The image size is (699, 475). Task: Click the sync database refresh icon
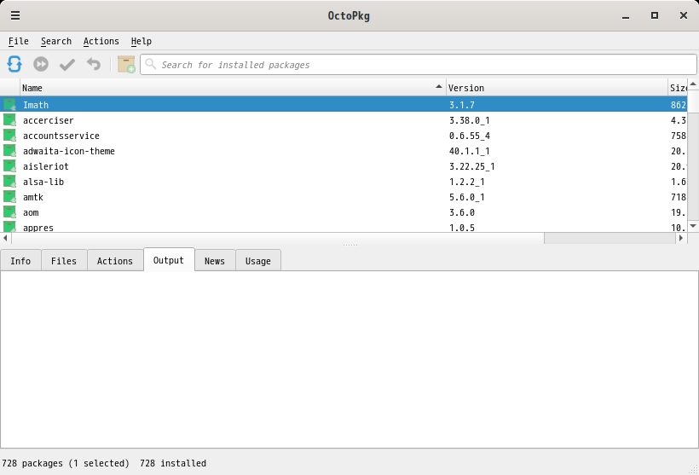pos(14,64)
